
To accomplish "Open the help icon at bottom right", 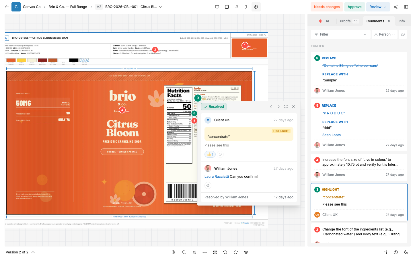I will click(396, 252).
